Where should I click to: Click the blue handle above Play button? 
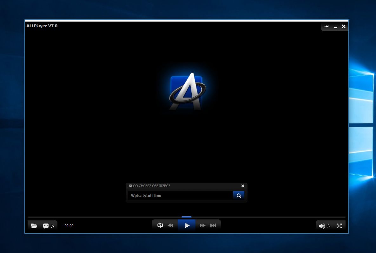[187, 217]
